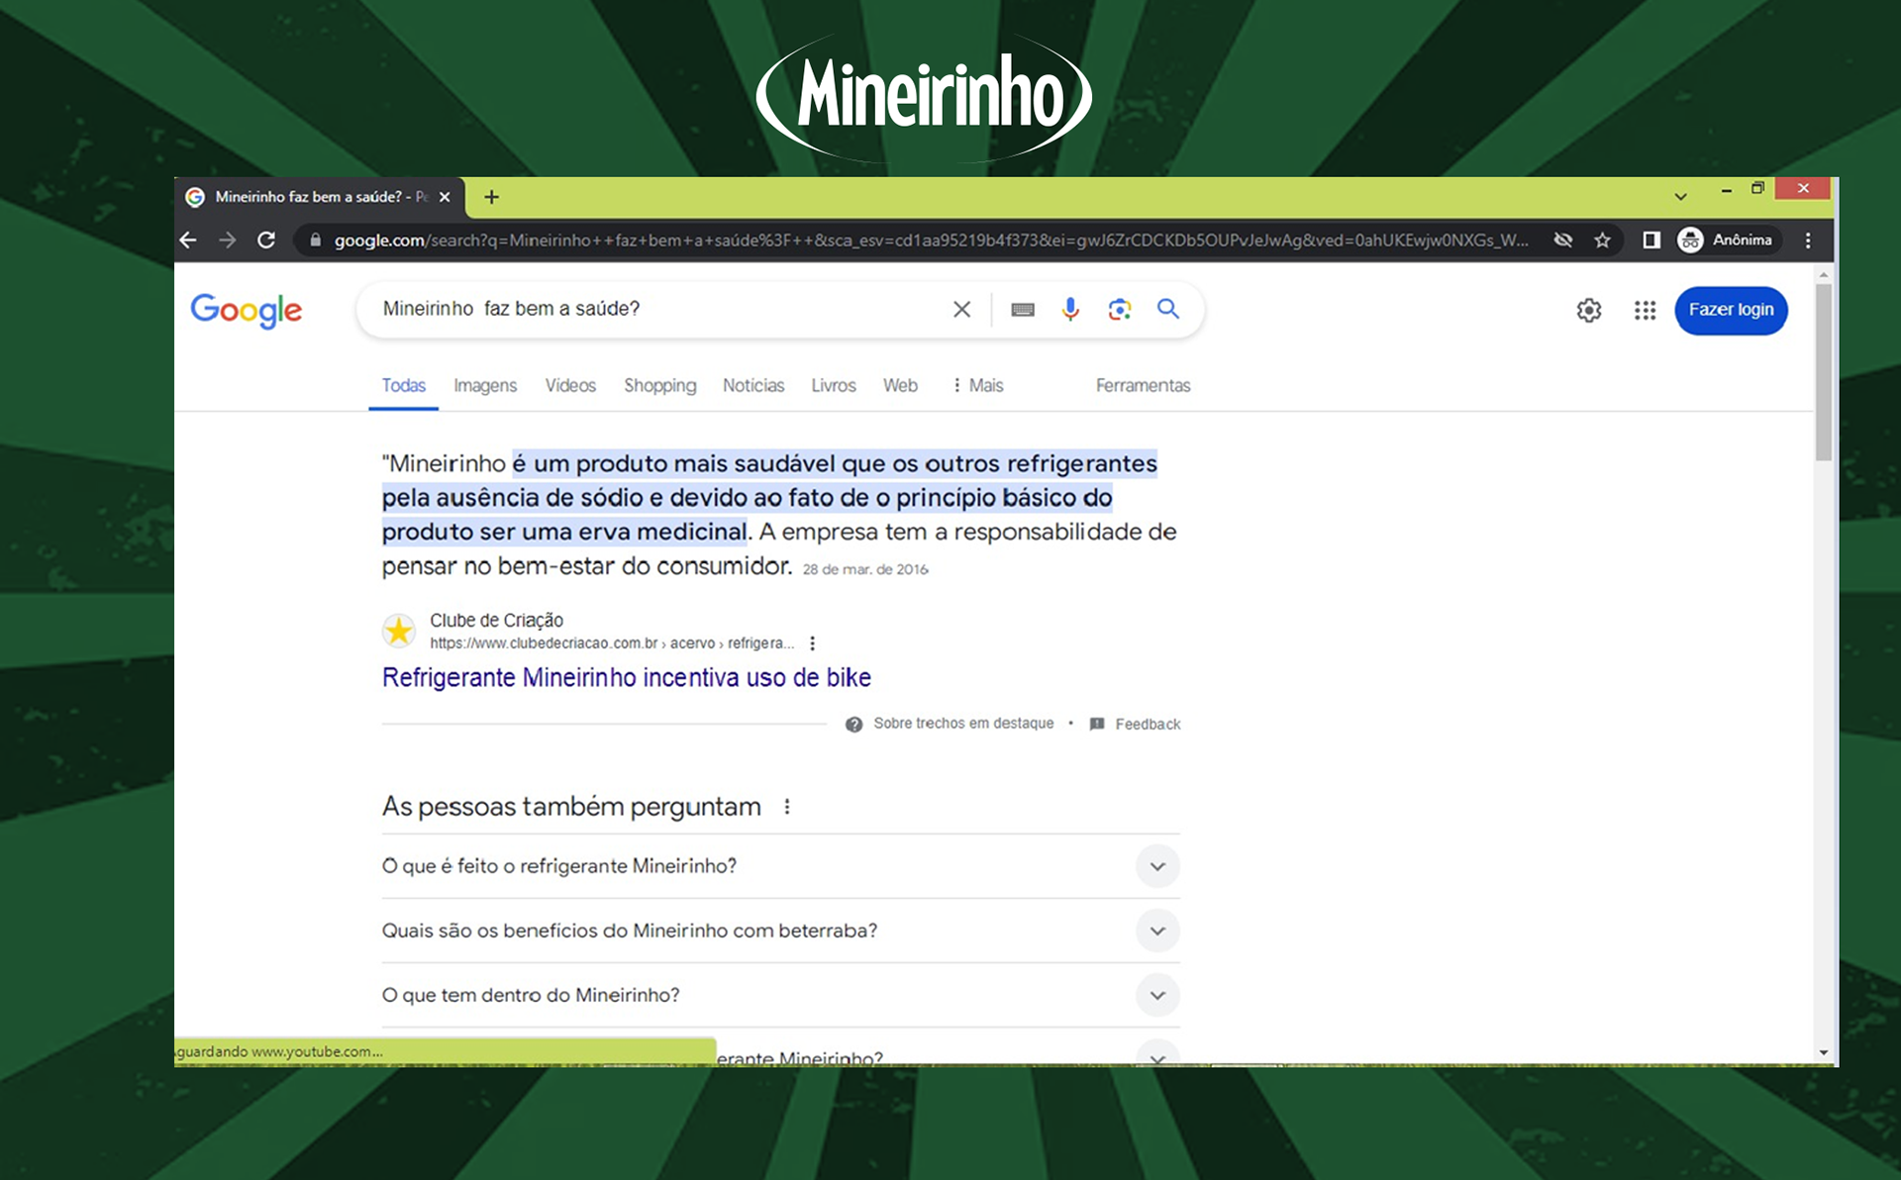Click the magnifying glass search icon
The width and height of the screenshot is (1901, 1180).
(1168, 309)
